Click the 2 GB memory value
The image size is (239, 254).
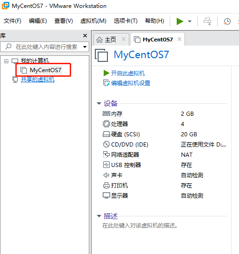coord(187,114)
